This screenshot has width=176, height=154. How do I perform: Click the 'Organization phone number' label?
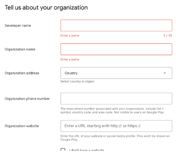[27, 99]
